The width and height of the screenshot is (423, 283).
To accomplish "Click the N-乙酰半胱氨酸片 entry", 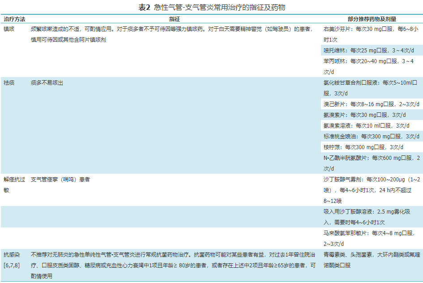I will tap(371, 163).
